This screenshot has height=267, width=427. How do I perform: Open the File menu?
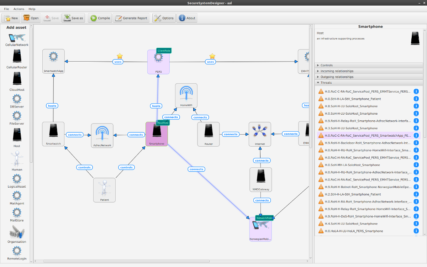(6, 9)
